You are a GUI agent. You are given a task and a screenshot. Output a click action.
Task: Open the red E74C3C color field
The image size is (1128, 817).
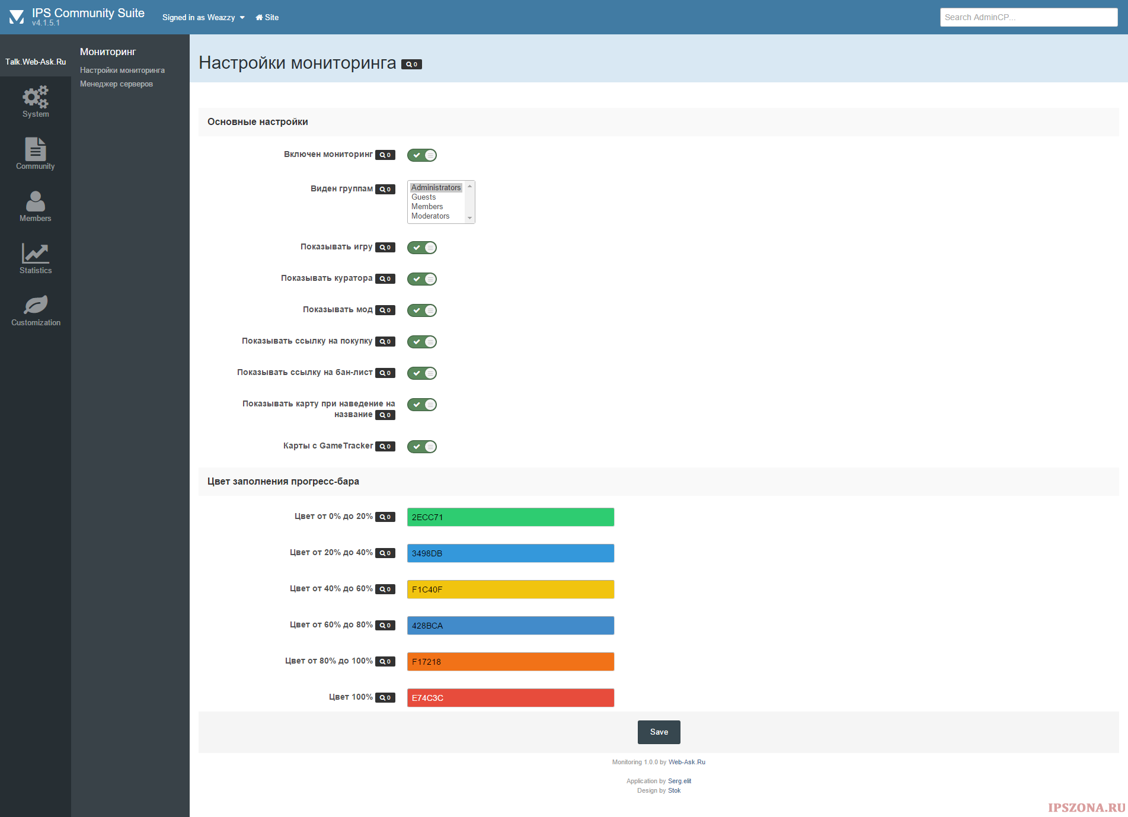(x=511, y=698)
